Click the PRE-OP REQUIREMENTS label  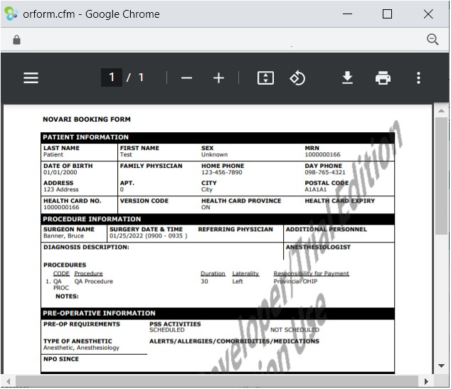tap(82, 324)
